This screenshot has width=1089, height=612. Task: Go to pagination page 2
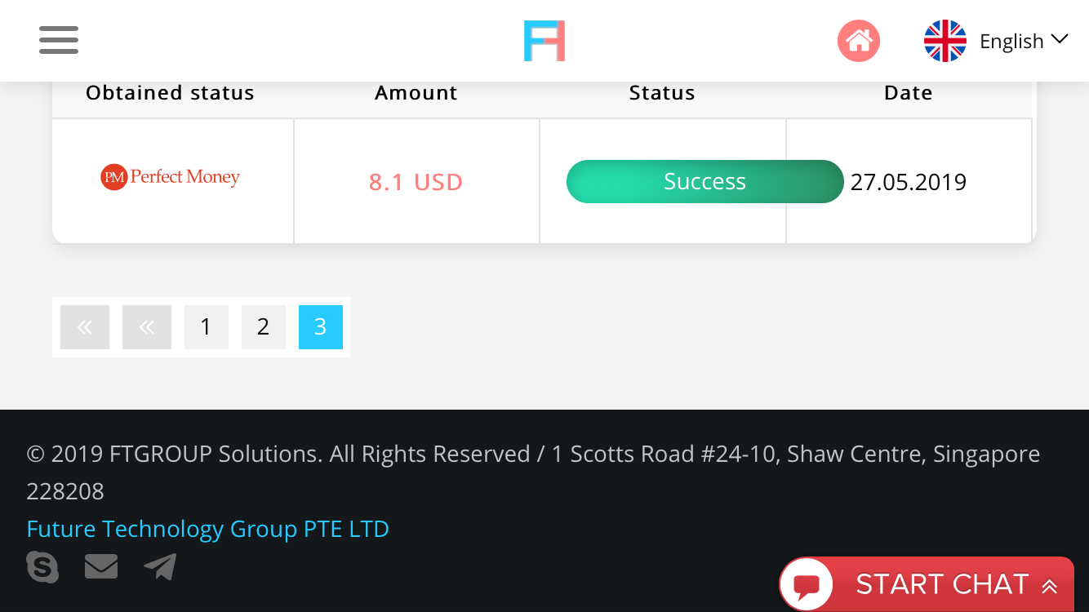coord(263,327)
